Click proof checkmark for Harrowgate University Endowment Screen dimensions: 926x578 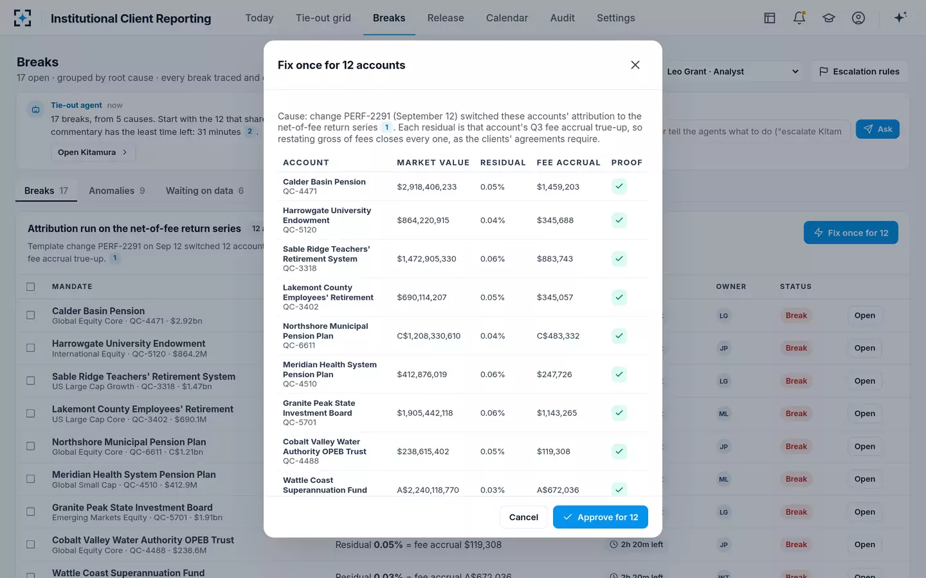[619, 220]
